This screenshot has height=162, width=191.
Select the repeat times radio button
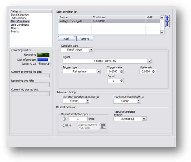pyautogui.click(x=64, y=119)
